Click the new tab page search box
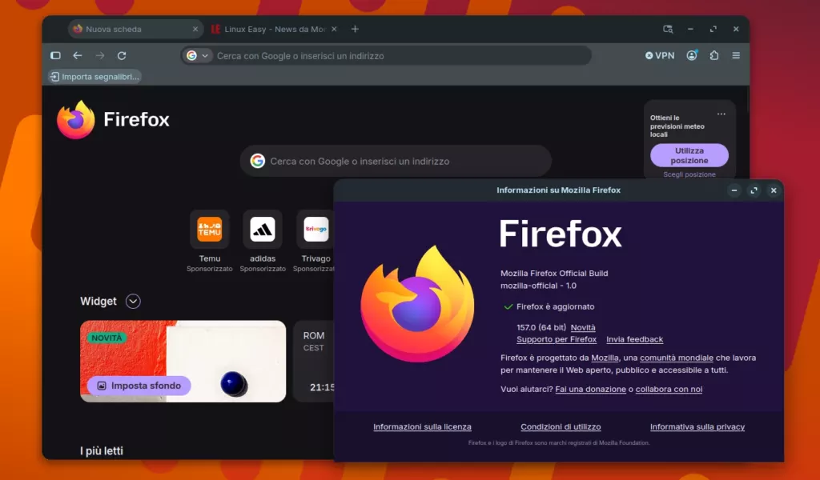The width and height of the screenshot is (820, 480). point(396,161)
